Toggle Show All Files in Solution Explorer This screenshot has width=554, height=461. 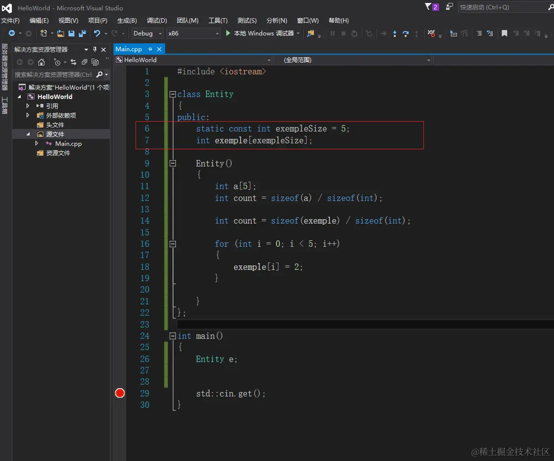click(95, 62)
